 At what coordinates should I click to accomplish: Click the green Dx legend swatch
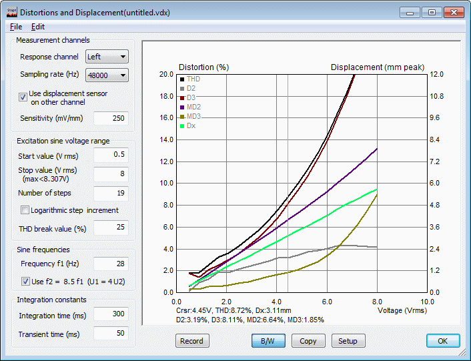tap(182, 125)
